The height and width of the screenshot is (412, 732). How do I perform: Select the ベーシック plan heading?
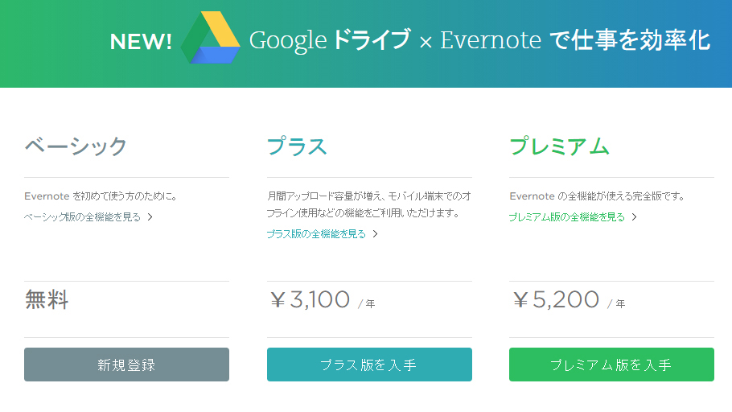click(x=76, y=146)
